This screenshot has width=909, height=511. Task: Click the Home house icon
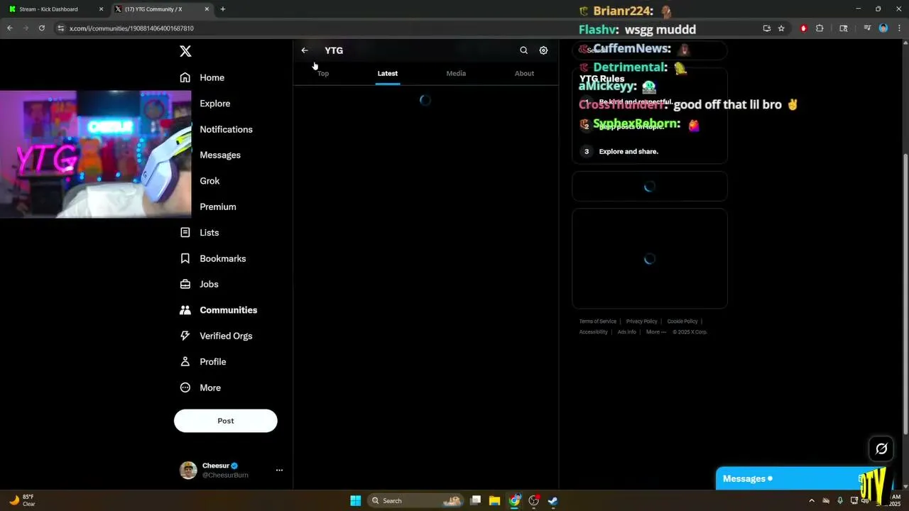pos(185,77)
